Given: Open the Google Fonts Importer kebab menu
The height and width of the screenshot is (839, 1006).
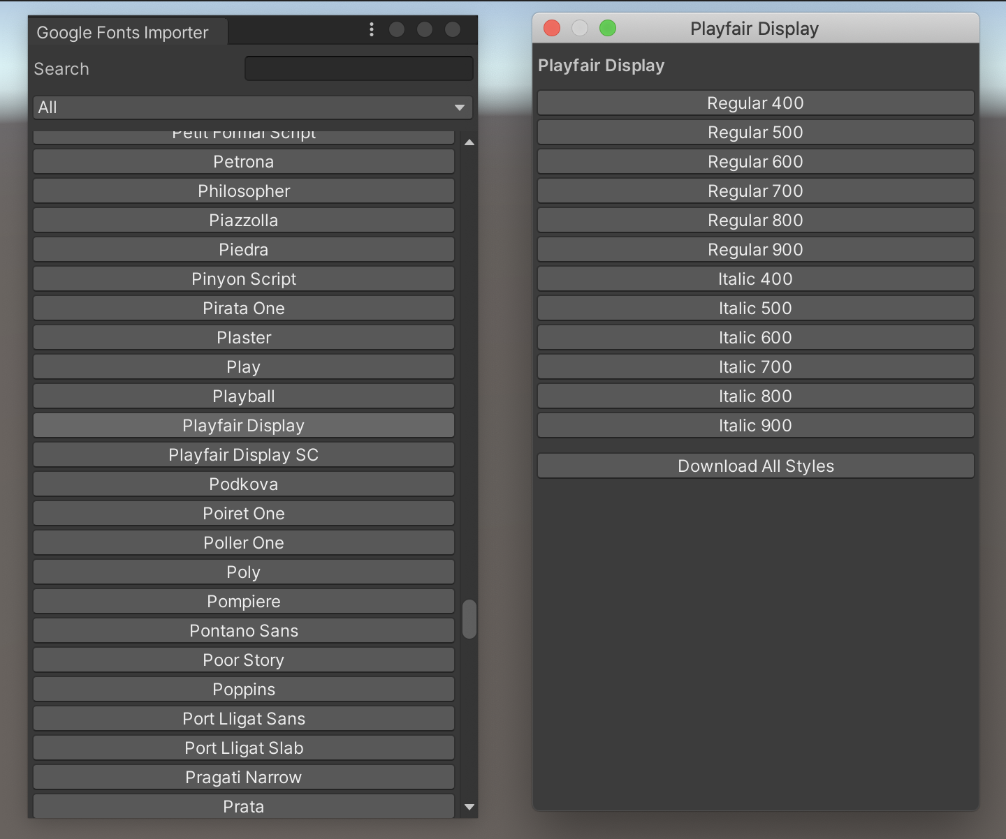Looking at the screenshot, I should [372, 29].
